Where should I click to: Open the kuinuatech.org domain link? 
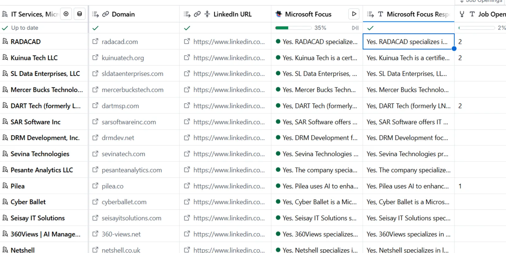(123, 58)
